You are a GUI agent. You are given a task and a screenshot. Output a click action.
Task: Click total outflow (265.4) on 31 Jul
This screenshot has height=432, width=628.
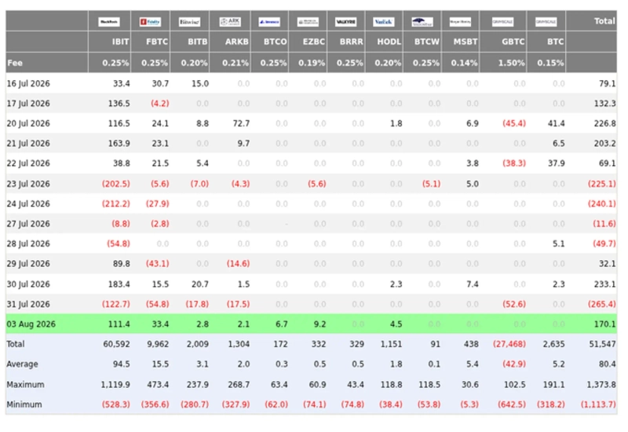(602, 304)
